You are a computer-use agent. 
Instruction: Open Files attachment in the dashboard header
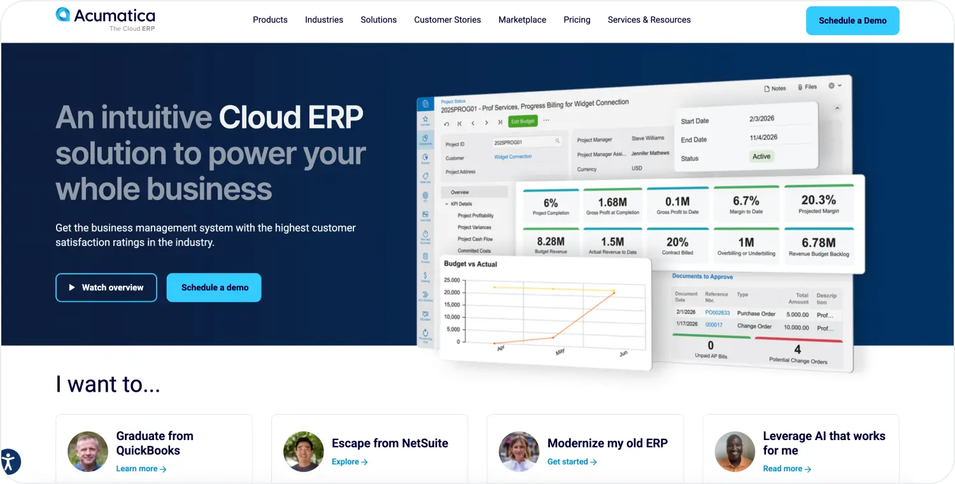point(807,87)
